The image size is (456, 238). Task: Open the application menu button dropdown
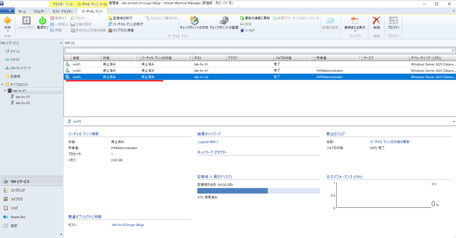tap(7, 11)
